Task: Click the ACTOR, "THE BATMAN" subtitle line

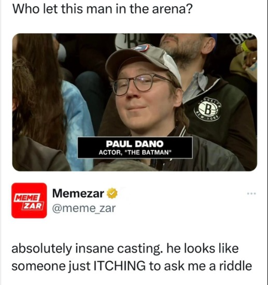Action: click(135, 152)
